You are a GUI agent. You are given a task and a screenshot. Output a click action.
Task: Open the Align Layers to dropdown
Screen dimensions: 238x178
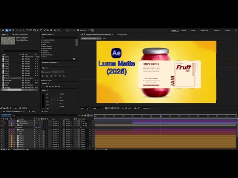click(58, 72)
